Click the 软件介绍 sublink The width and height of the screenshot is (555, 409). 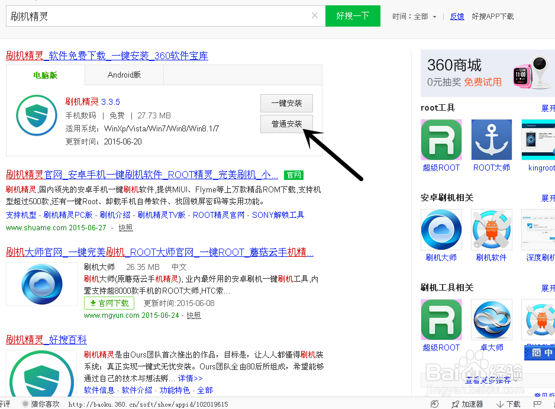(137, 390)
